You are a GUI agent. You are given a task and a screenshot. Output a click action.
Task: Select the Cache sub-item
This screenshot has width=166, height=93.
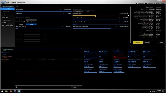[x=5, y=15]
